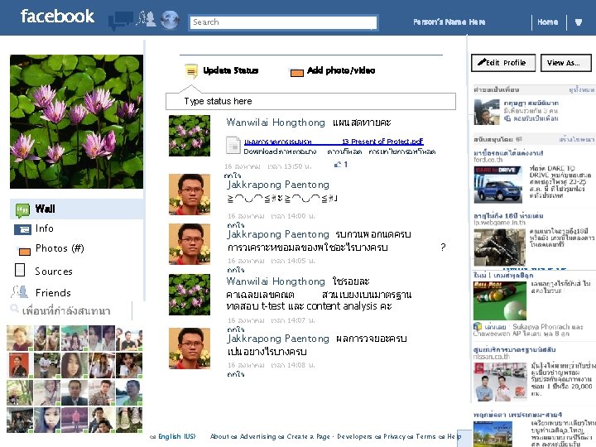
Task: Open the pool ball game image
Action: (500, 301)
